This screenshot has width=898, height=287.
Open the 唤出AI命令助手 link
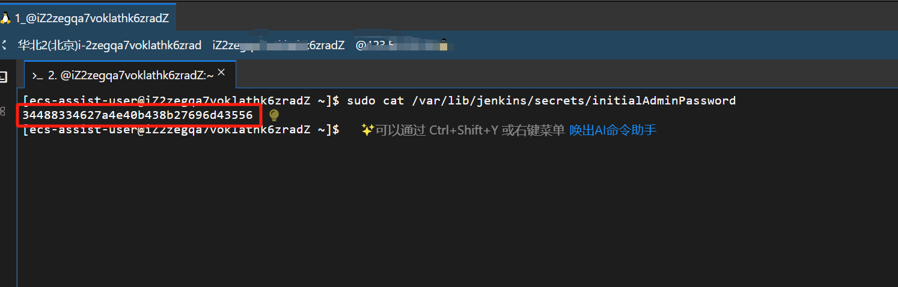[613, 130]
